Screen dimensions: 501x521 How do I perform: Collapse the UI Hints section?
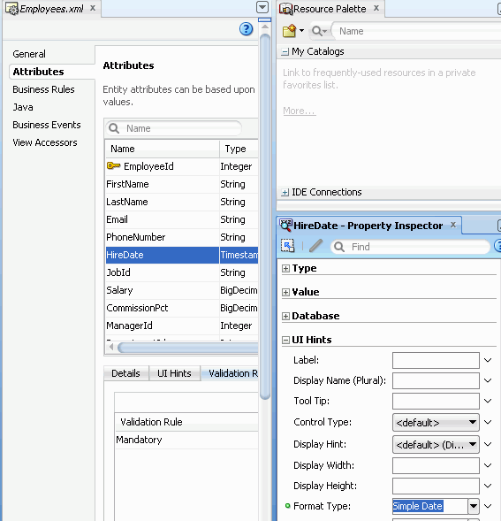[285, 340]
